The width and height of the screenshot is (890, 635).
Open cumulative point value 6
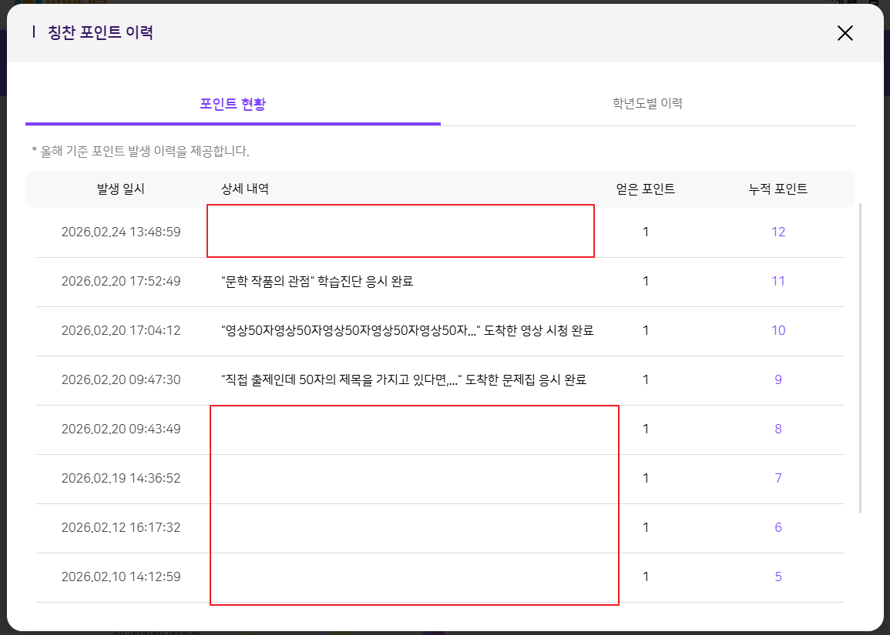point(778,527)
